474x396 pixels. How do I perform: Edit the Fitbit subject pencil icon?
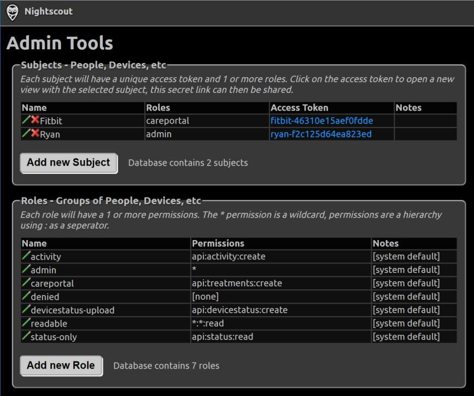click(26, 120)
